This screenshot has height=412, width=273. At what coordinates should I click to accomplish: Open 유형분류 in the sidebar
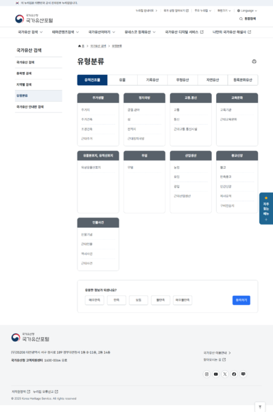pyautogui.click(x=38, y=95)
